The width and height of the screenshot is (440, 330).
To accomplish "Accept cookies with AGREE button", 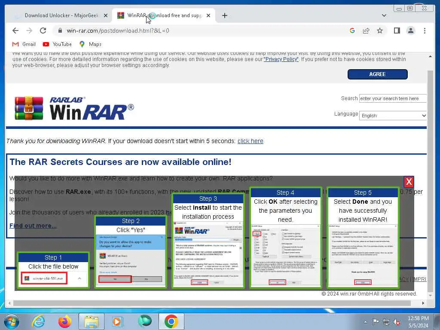I will tap(377, 74).
